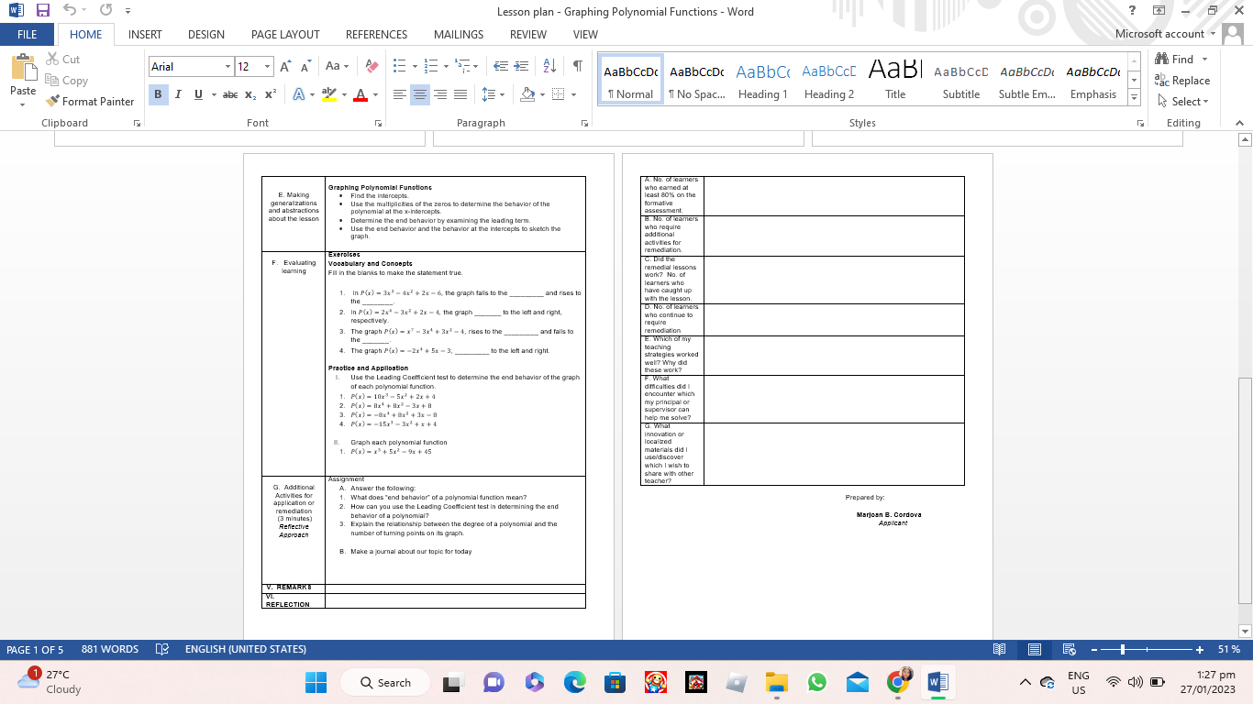
Task: Check the proofing errors icon in status bar
Action: (x=163, y=649)
